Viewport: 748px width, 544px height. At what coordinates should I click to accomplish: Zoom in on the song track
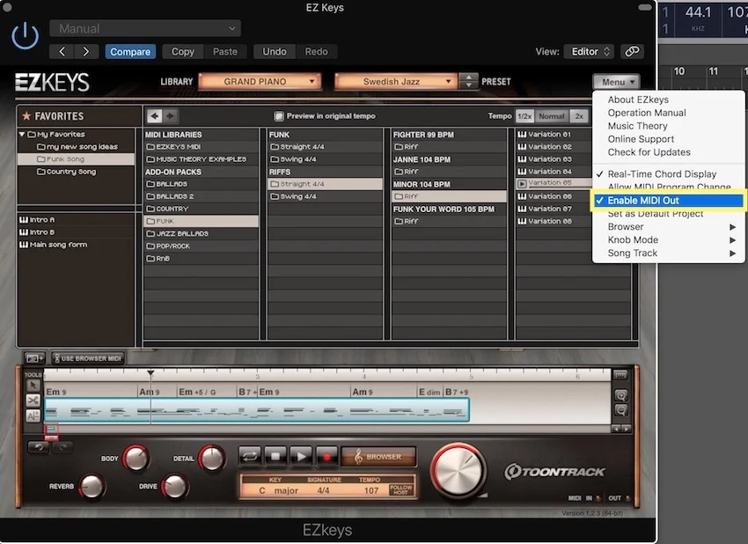point(620,395)
